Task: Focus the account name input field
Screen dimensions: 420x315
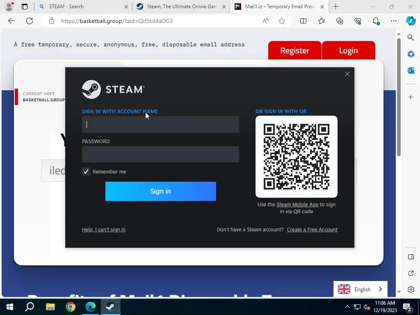Action: point(160,124)
